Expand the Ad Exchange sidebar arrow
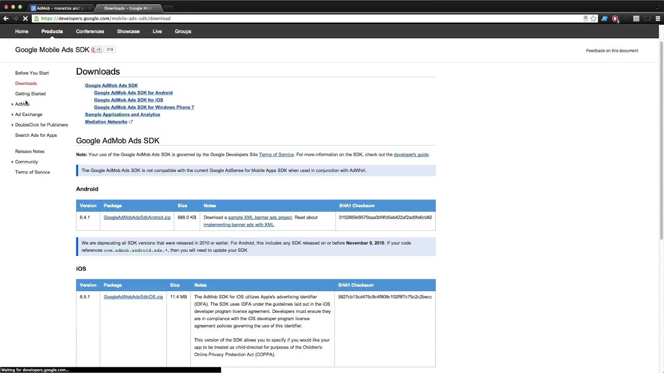The image size is (664, 373). [x=12, y=114]
